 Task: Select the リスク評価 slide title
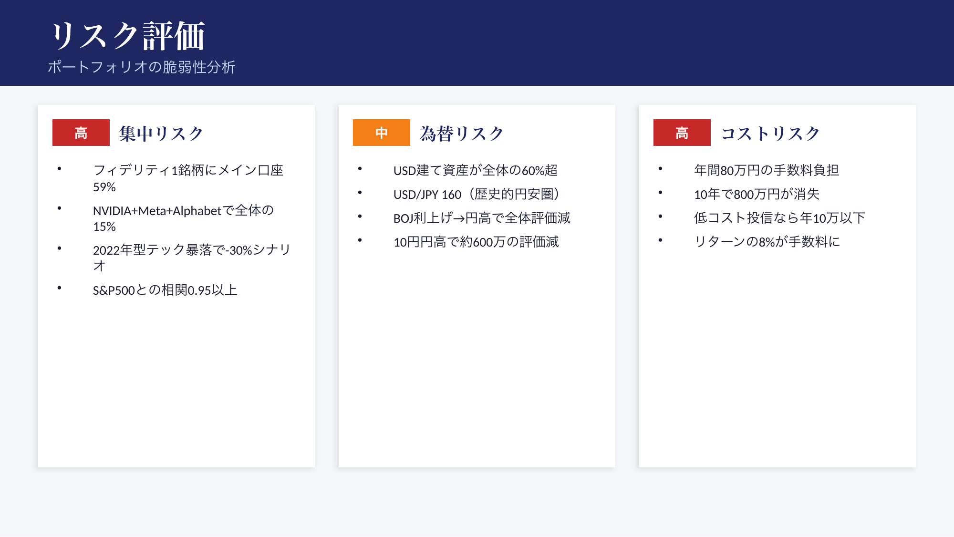tap(128, 36)
